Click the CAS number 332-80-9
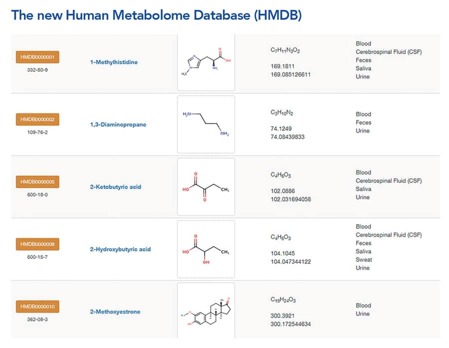Screen dimensions: 449x348 [37, 70]
